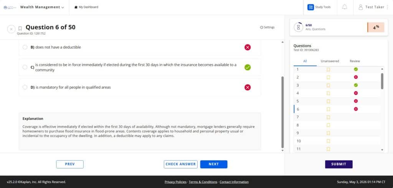The height and width of the screenshot is (188, 393).
Task: Toggle the bookmark flag for question 10
Action: (x=328, y=141)
